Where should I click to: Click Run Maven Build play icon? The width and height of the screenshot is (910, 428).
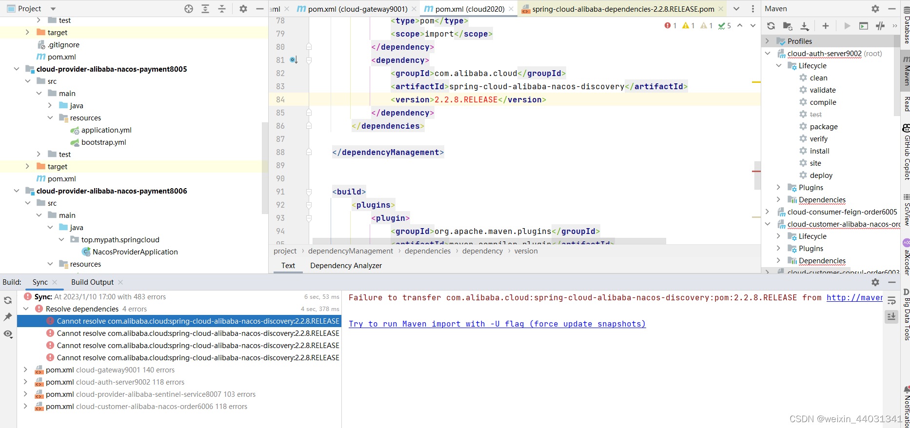(847, 26)
